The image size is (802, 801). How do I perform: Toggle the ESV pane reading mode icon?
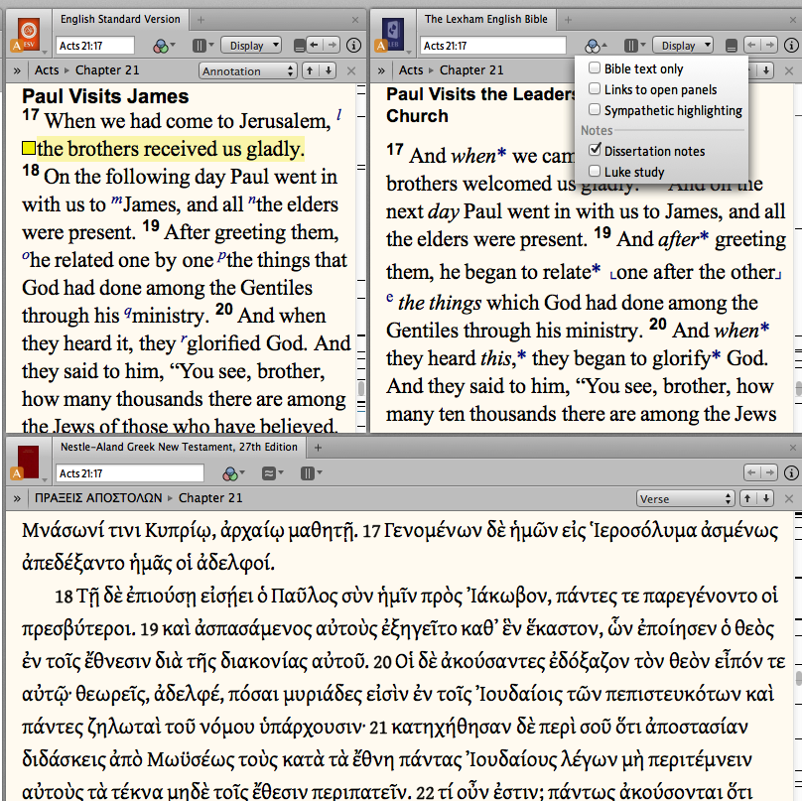pyautogui.click(x=299, y=46)
